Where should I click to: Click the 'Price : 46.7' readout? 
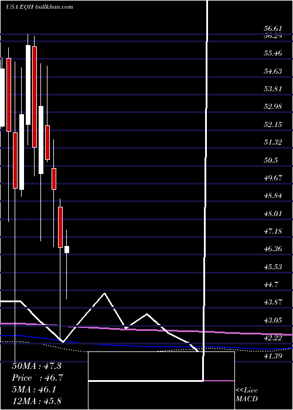click(x=38, y=378)
